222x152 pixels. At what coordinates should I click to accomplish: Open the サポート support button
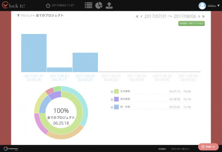point(208,147)
